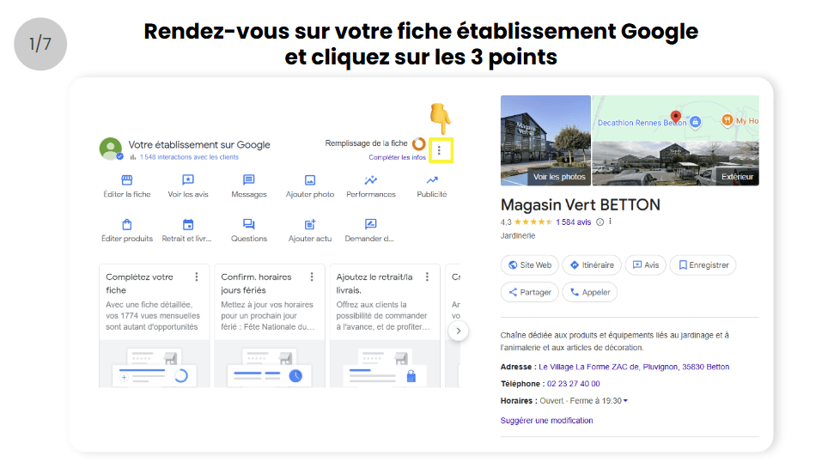840x468 pixels.
Task: Open options on Confirm. horaires jours fériés card
Action: [312, 277]
